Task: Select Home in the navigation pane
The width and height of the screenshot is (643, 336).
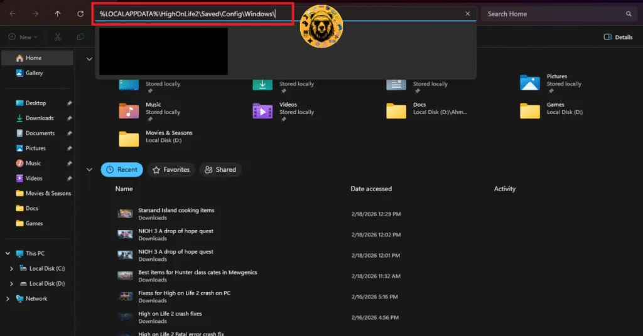Action: pyautogui.click(x=37, y=58)
